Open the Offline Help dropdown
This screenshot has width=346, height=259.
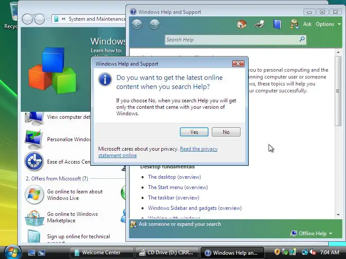pyautogui.click(x=311, y=234)
